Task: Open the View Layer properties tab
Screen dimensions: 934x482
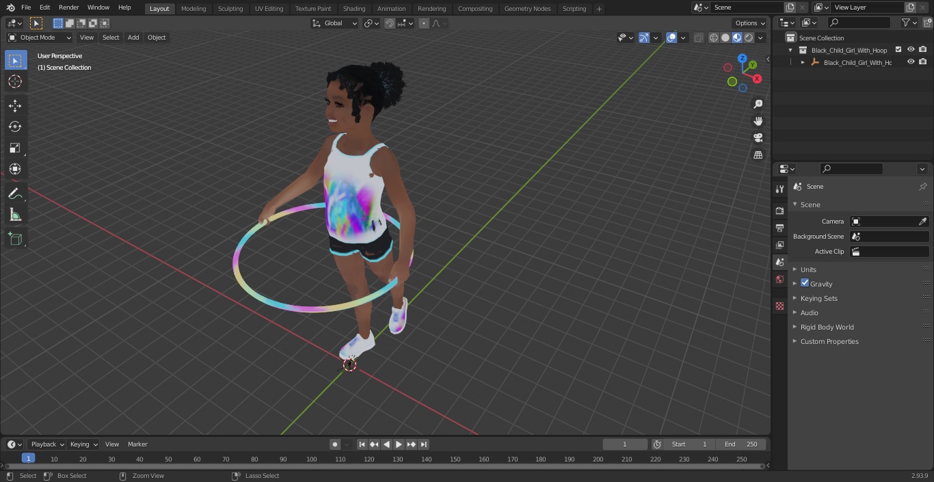Action: (779, 245)
